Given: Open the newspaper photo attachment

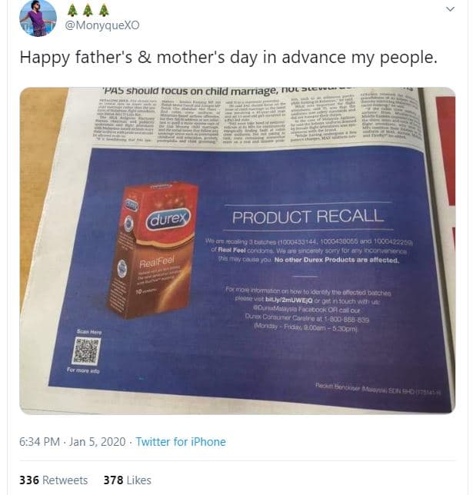Looking at the screenshot, I should tap(237, 250).
